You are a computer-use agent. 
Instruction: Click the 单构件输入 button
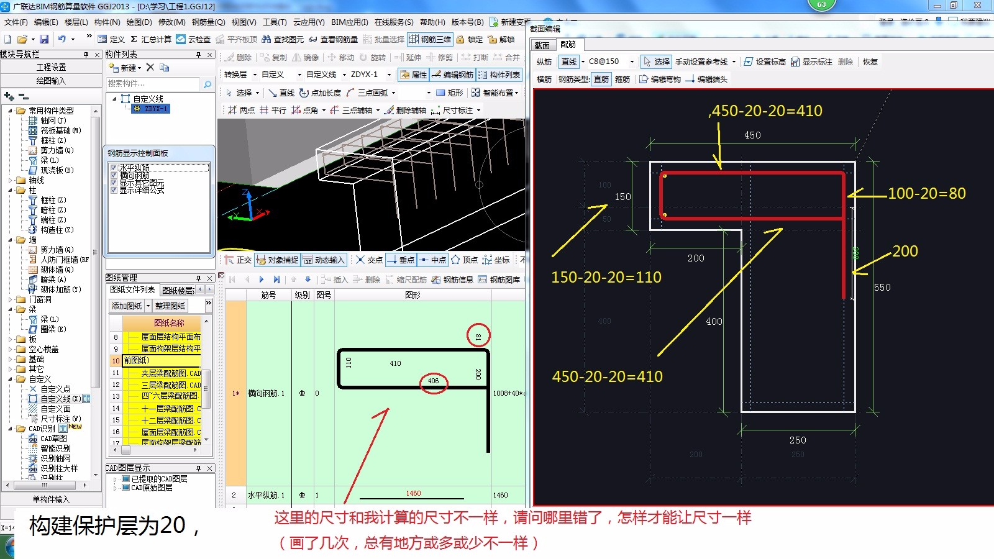coord(51,499)
